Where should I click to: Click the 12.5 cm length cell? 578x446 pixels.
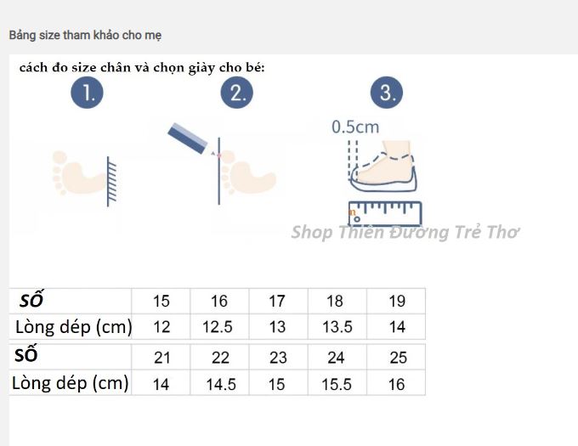point(219,327)
